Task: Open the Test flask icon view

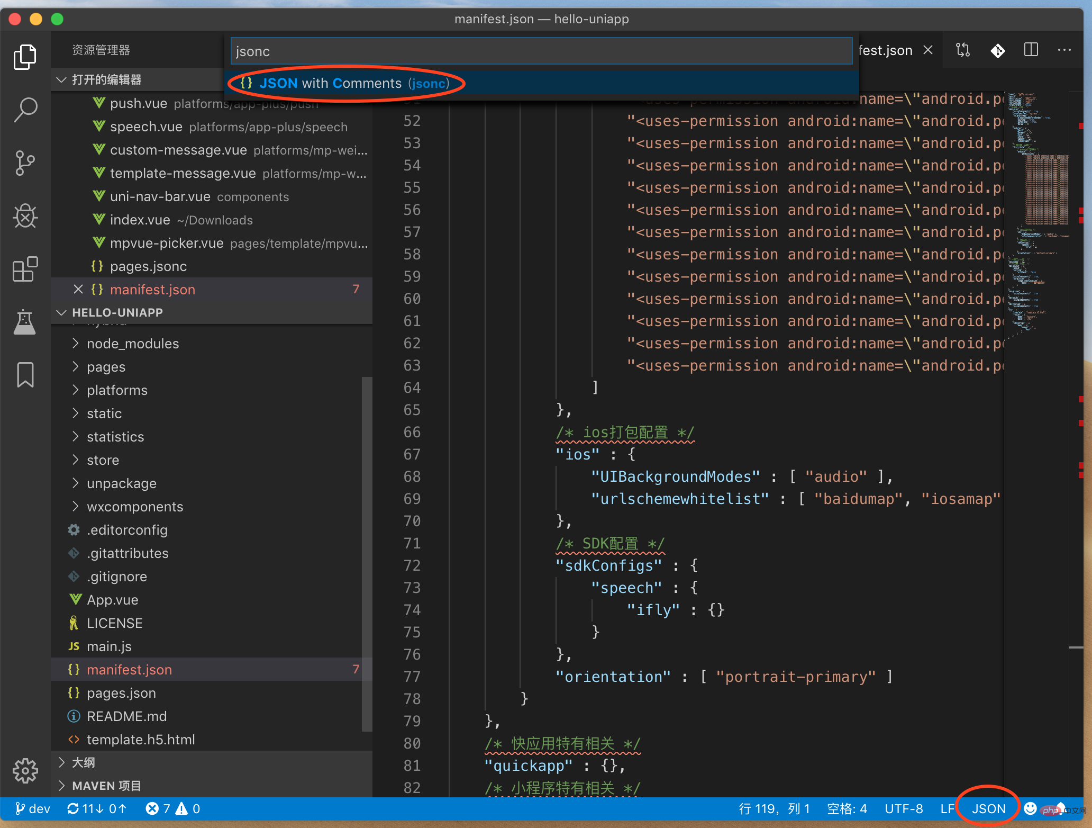Action: [25, 322]
